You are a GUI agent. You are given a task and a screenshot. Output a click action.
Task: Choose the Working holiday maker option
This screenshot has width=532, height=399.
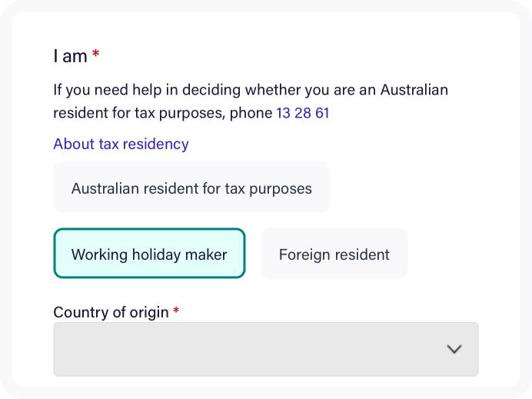coord(149,254)
